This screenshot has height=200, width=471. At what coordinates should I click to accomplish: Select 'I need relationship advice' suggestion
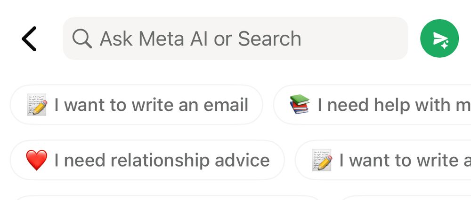tap(147, 160)
